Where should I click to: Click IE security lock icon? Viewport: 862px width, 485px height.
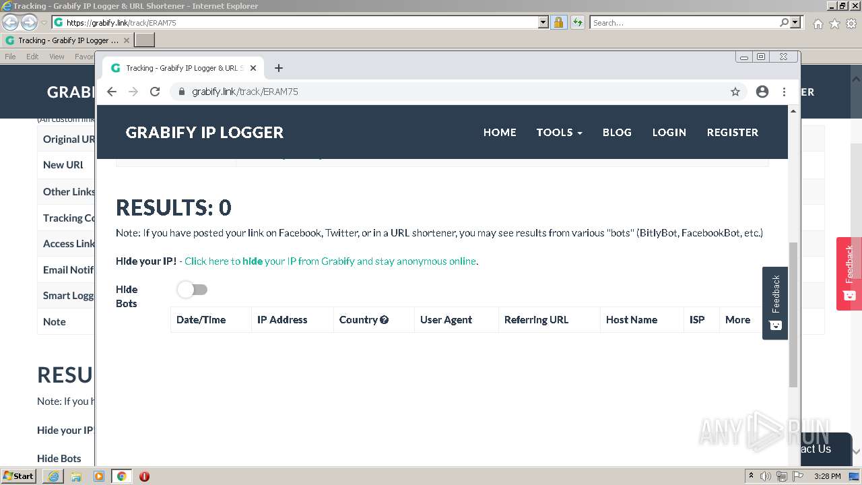(x=558, y=22)
